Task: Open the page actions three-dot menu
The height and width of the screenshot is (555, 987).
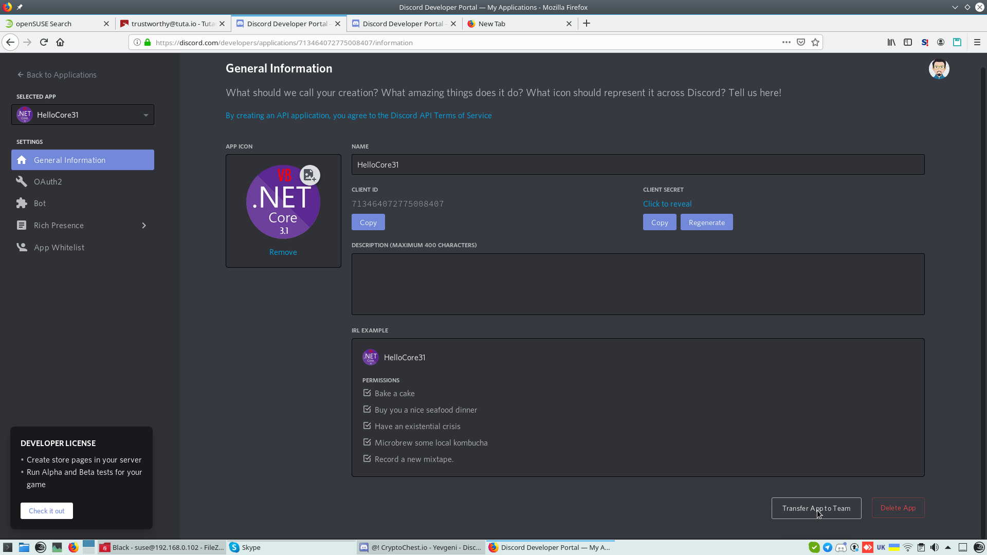Action: pyautogui.click(x=786, y=43)
